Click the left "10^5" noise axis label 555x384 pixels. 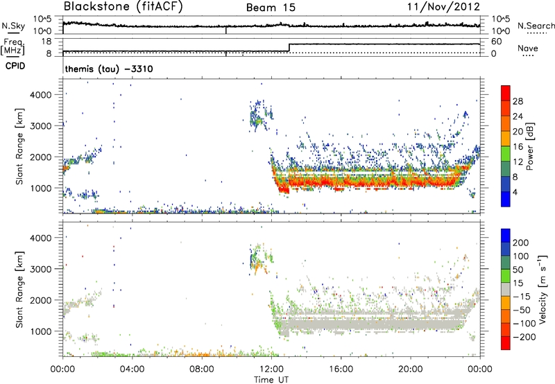[x=42, y=19]
